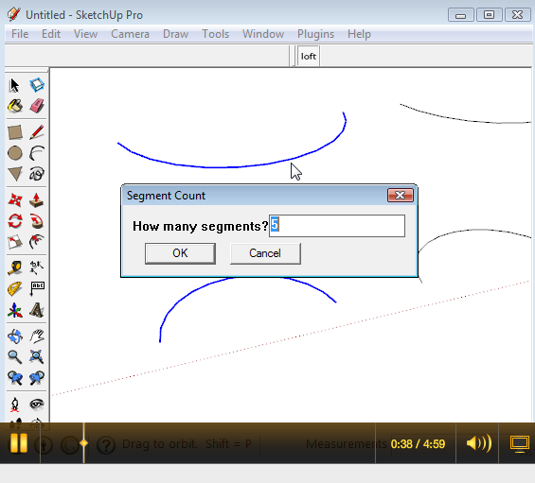Pause the video playback
535x483 pixels.
click(18, 443)
